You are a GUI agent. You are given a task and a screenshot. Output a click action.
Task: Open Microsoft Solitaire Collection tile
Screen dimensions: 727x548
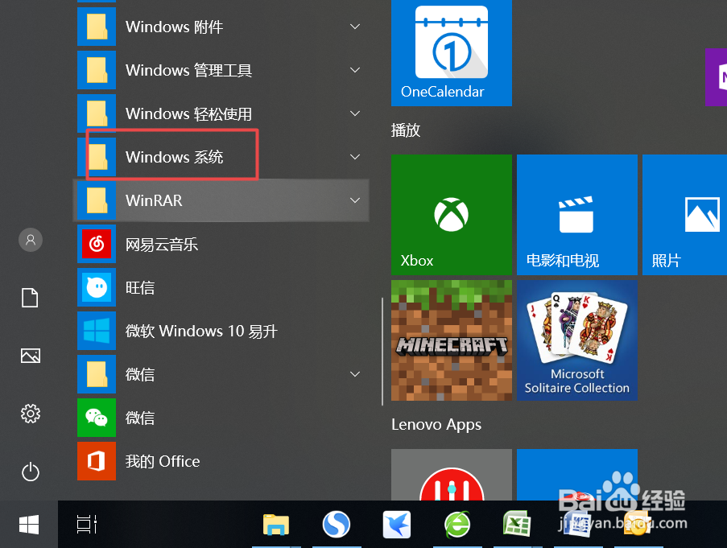(x=577, y=340)
